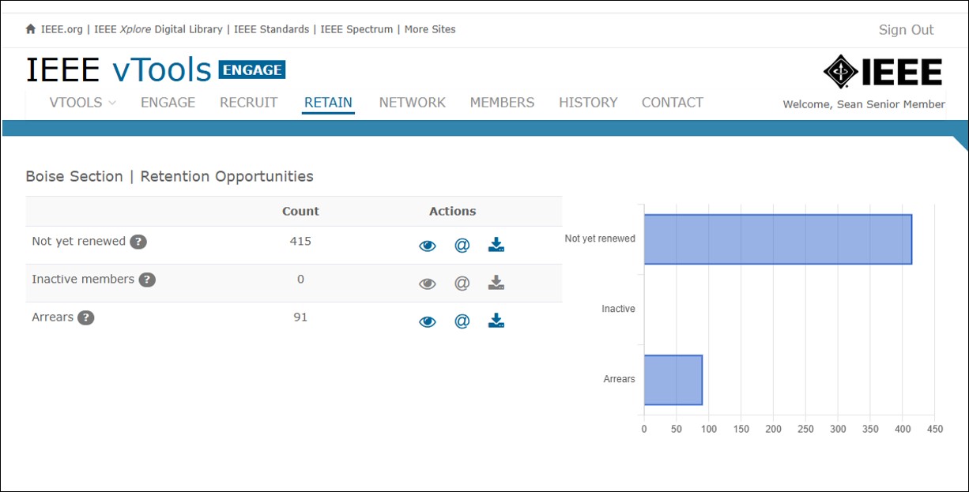The width and height of the screenshot is (969, 492).
Task: Email the Inactive members
Action: pyautogui.click(x=462, y=283)
